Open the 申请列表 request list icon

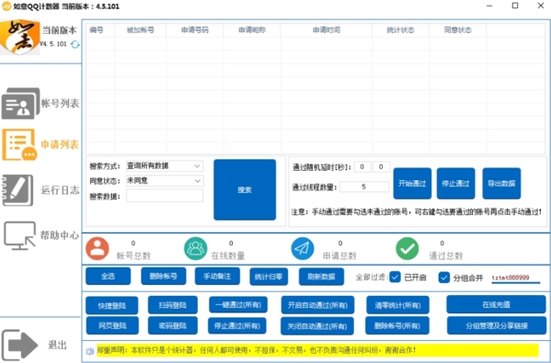[19, 144]
